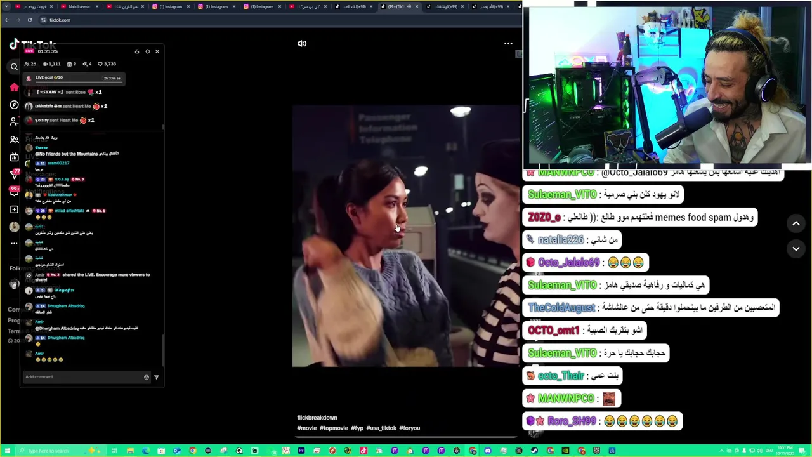Open Steam from the taskbar

pyautogui.click(x=534, y=451)
